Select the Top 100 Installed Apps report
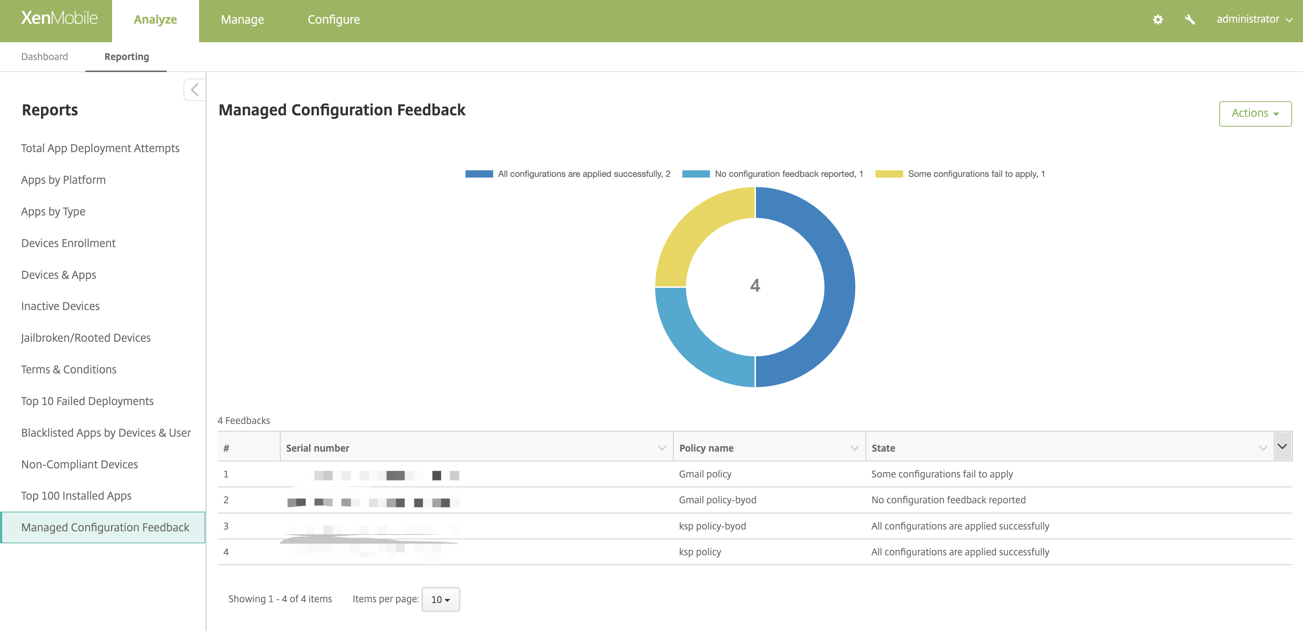This screenshot has width=1303, height=631. (x=76, y=496)
